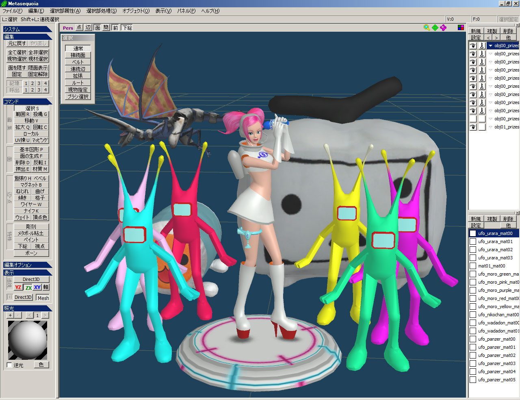This screenshot has width=520, height=400.
Task: Click the wide Direct3D renderer button
Action: pyautogui.click(x=31, y=279)
